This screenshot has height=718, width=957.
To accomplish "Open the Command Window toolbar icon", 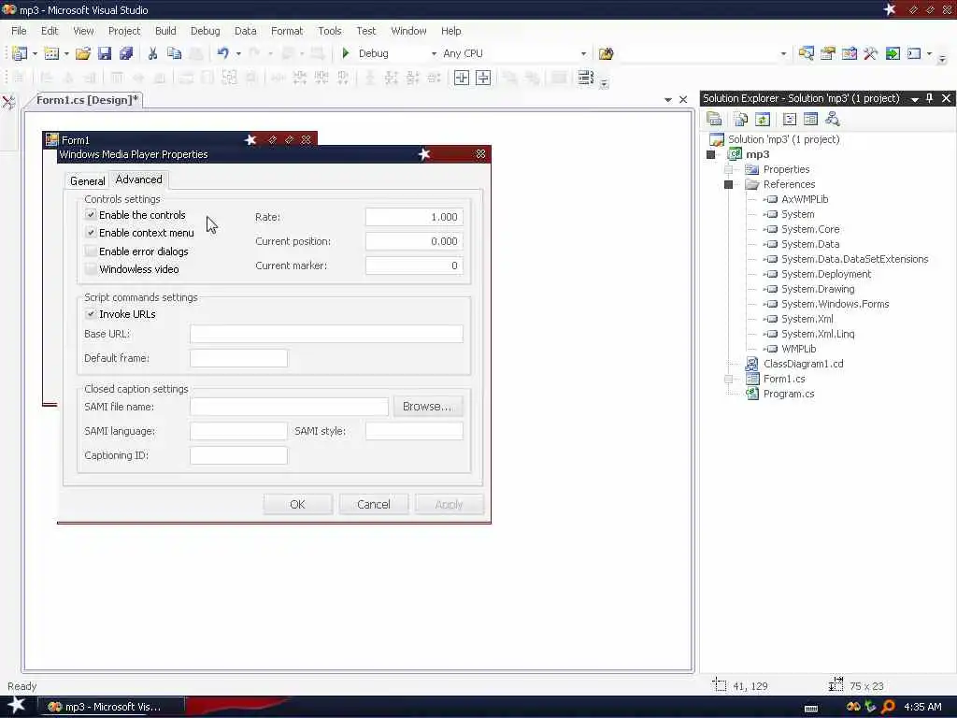I will pos(914,53).
